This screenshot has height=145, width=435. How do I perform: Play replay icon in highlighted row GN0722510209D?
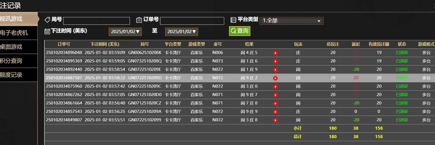click(x=275, y=78)
